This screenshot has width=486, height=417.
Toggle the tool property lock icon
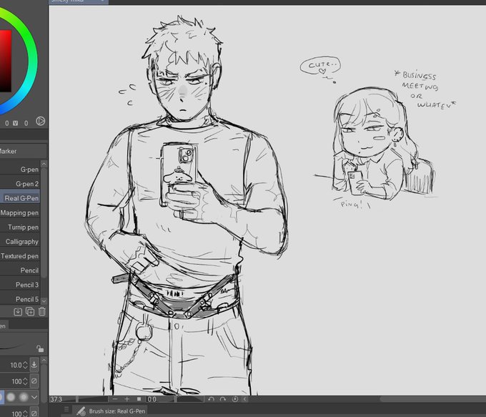(x=40, y=349)
